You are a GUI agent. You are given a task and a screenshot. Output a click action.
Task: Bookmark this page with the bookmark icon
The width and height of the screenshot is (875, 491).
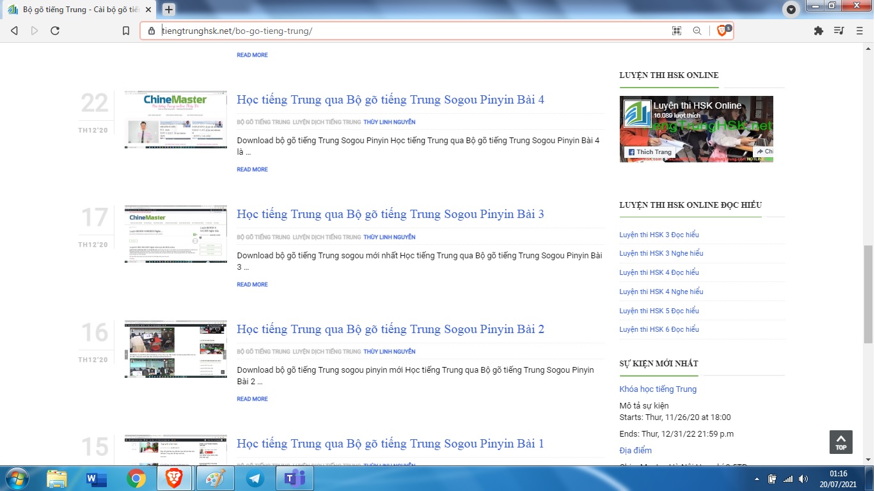[126, 31]
